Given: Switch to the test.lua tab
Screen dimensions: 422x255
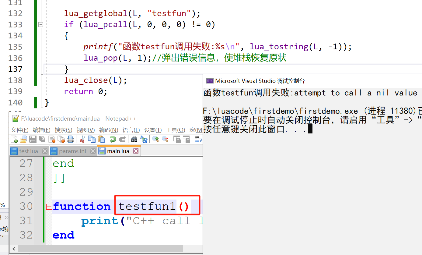Looking at the screenshot, I should (x=29, y=151).
